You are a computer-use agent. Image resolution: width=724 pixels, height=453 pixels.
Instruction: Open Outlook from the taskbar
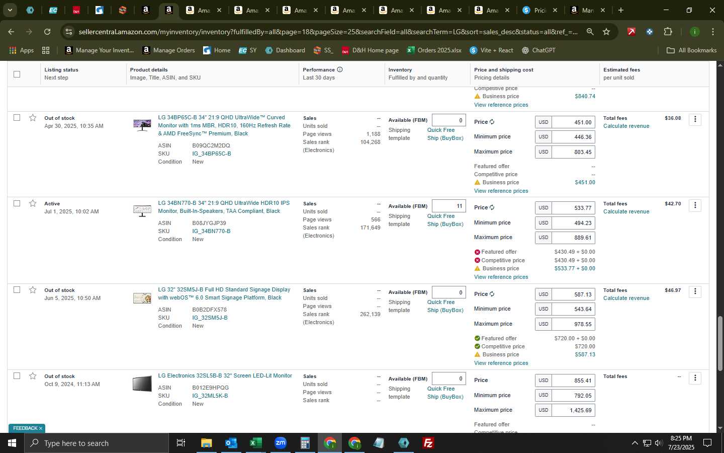point(231,443)
